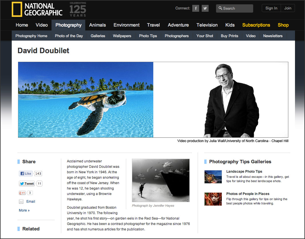Image resolution: width=305 pixels, height=239 pixels.
Task: Open the sea turtle video banner image
Action: [86, 100]
